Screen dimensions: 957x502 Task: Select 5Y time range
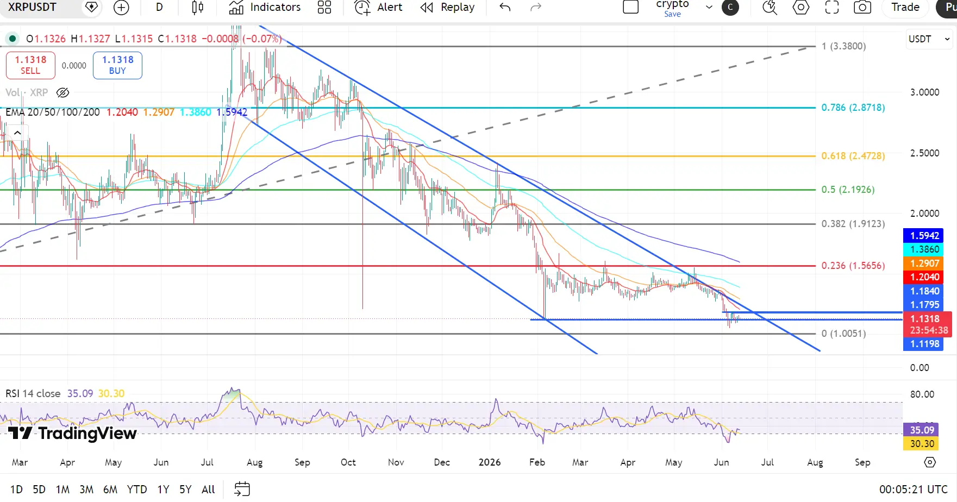pos(185,490)
